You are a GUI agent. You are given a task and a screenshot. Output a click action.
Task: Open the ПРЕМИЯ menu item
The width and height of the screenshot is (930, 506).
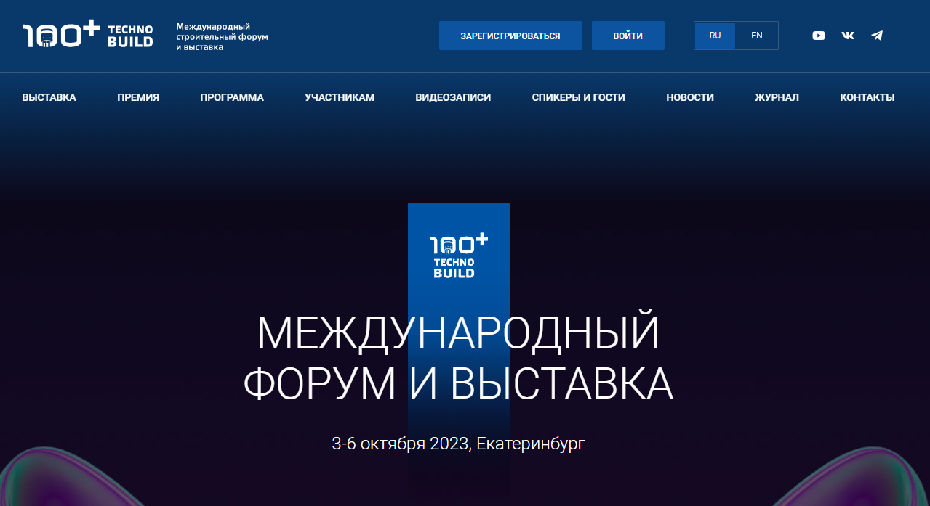(x=138, y=97)
